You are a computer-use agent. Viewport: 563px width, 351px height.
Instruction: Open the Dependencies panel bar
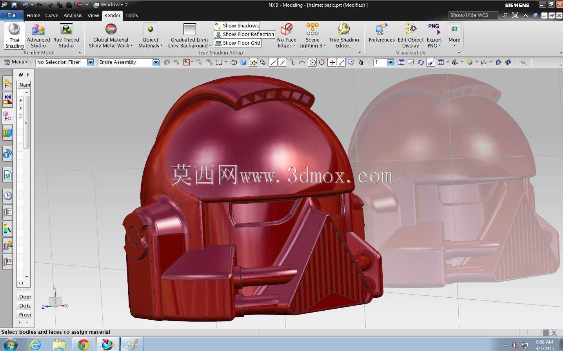[x=24, y=297]
